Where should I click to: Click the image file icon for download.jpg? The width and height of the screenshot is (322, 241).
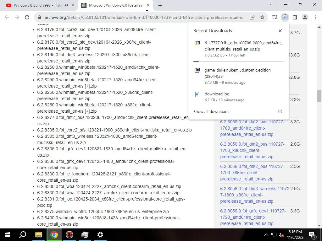tap(197, 94)
